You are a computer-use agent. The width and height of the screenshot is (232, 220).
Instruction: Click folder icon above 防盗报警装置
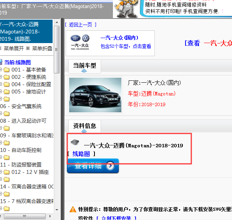pyautogui.click(x=7, y=157)
